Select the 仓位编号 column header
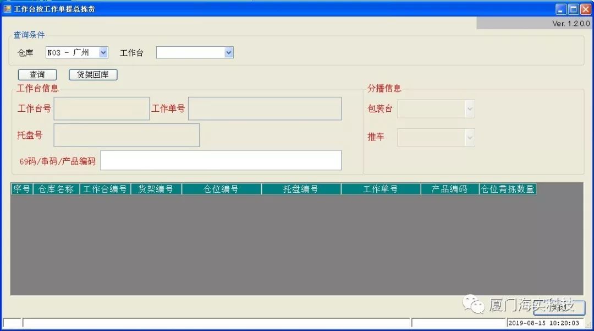 221,189
